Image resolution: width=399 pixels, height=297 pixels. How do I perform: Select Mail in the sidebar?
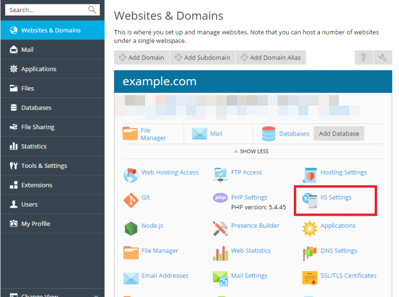point(27,50)
